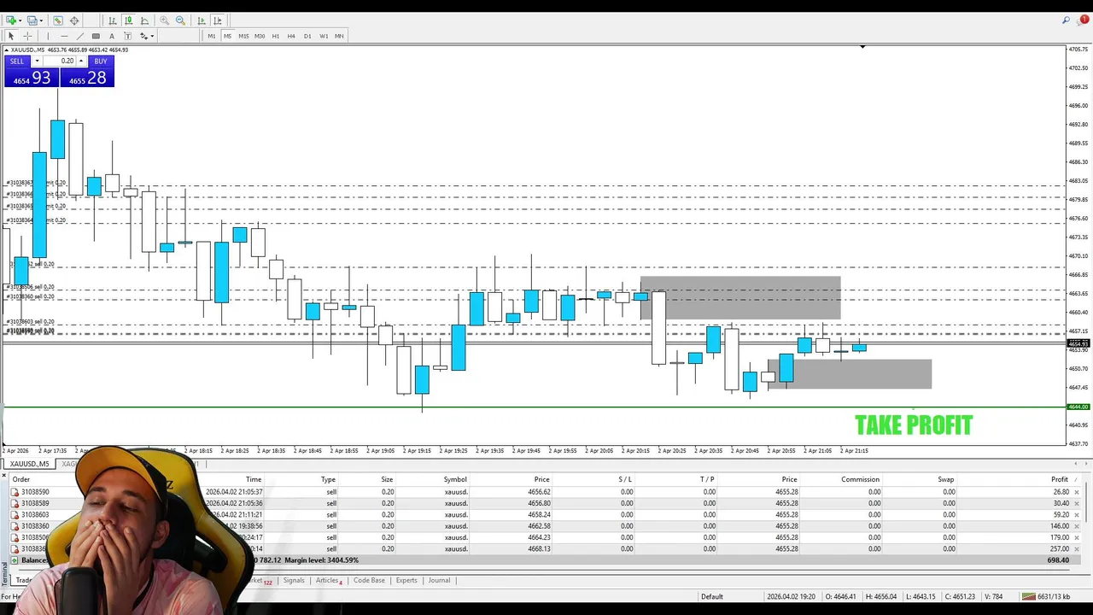Close the order with 179.00 profit
This screenshot has height=615, width=1093.
[1077, 537]
